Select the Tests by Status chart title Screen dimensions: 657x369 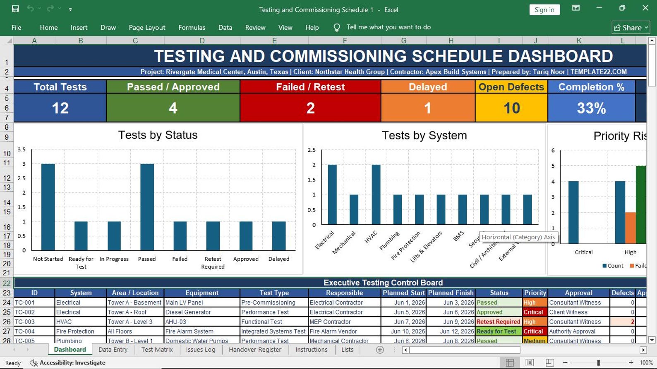(x=158, y=135)
